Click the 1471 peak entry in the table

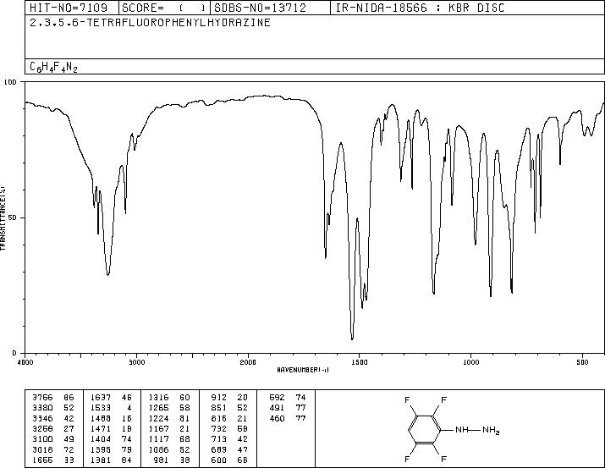click(111, 428)
